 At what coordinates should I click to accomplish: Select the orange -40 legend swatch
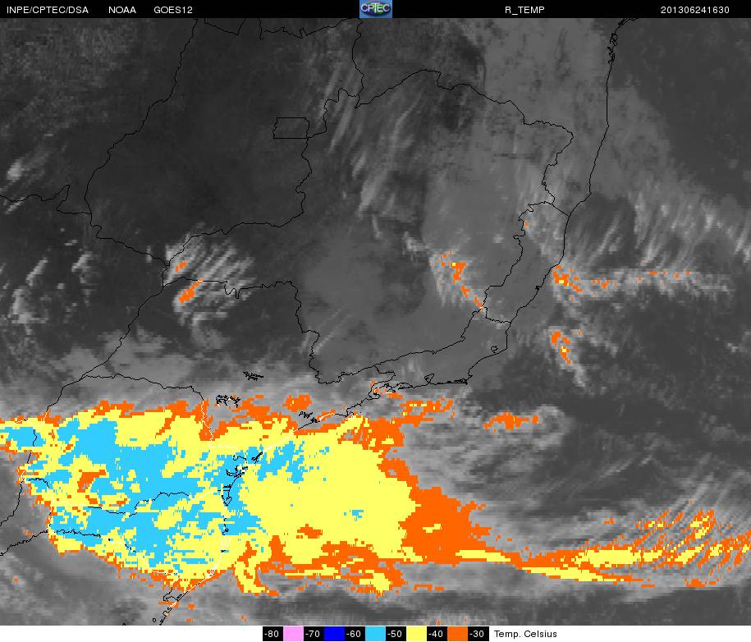point(457,634)
